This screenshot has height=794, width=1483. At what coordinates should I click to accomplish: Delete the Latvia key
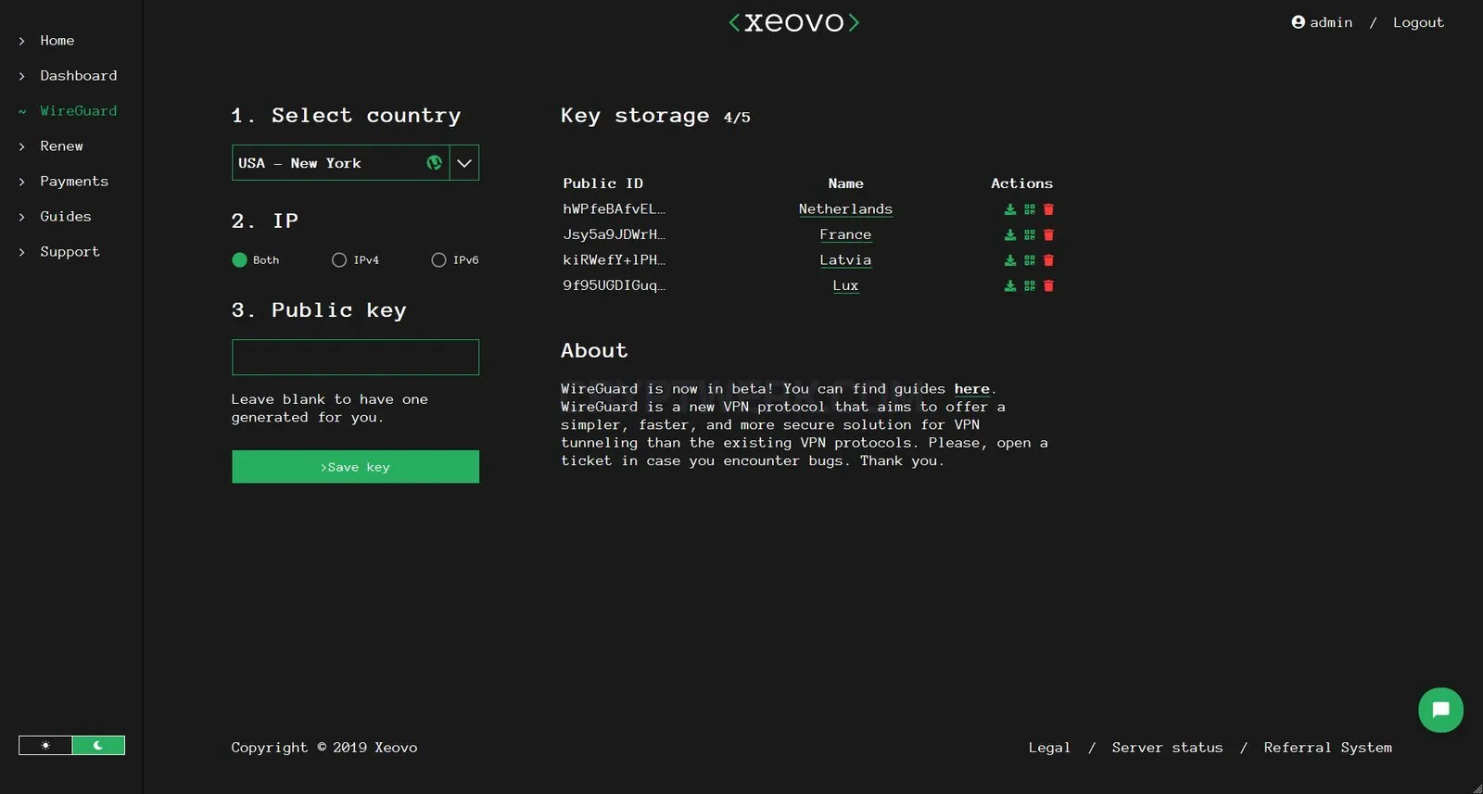pyautogui.click(x=1048, y=260)
